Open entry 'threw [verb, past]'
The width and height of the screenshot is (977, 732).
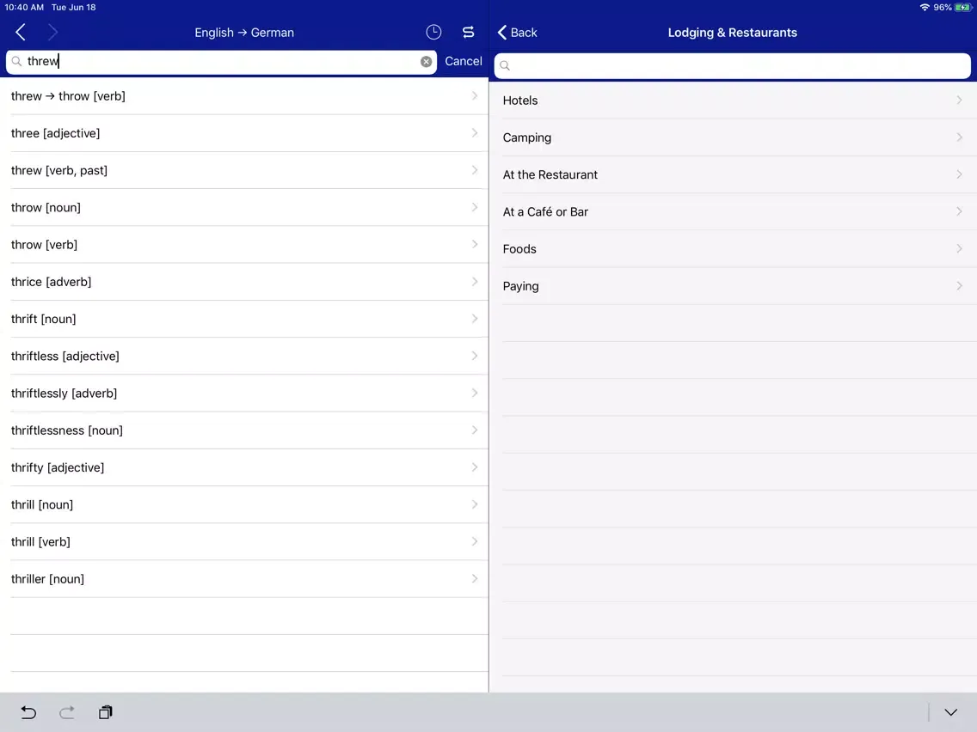click(244, 171)
